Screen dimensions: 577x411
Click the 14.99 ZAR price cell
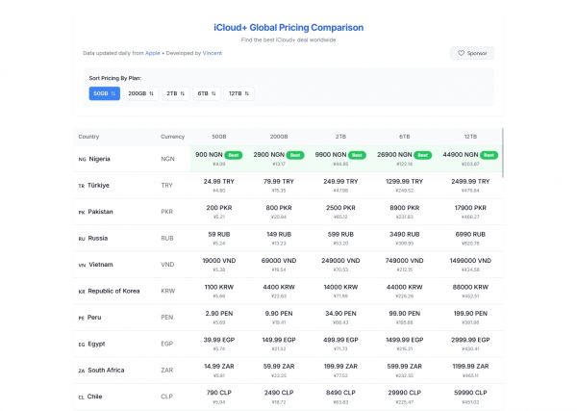click(x=219, y=371)
